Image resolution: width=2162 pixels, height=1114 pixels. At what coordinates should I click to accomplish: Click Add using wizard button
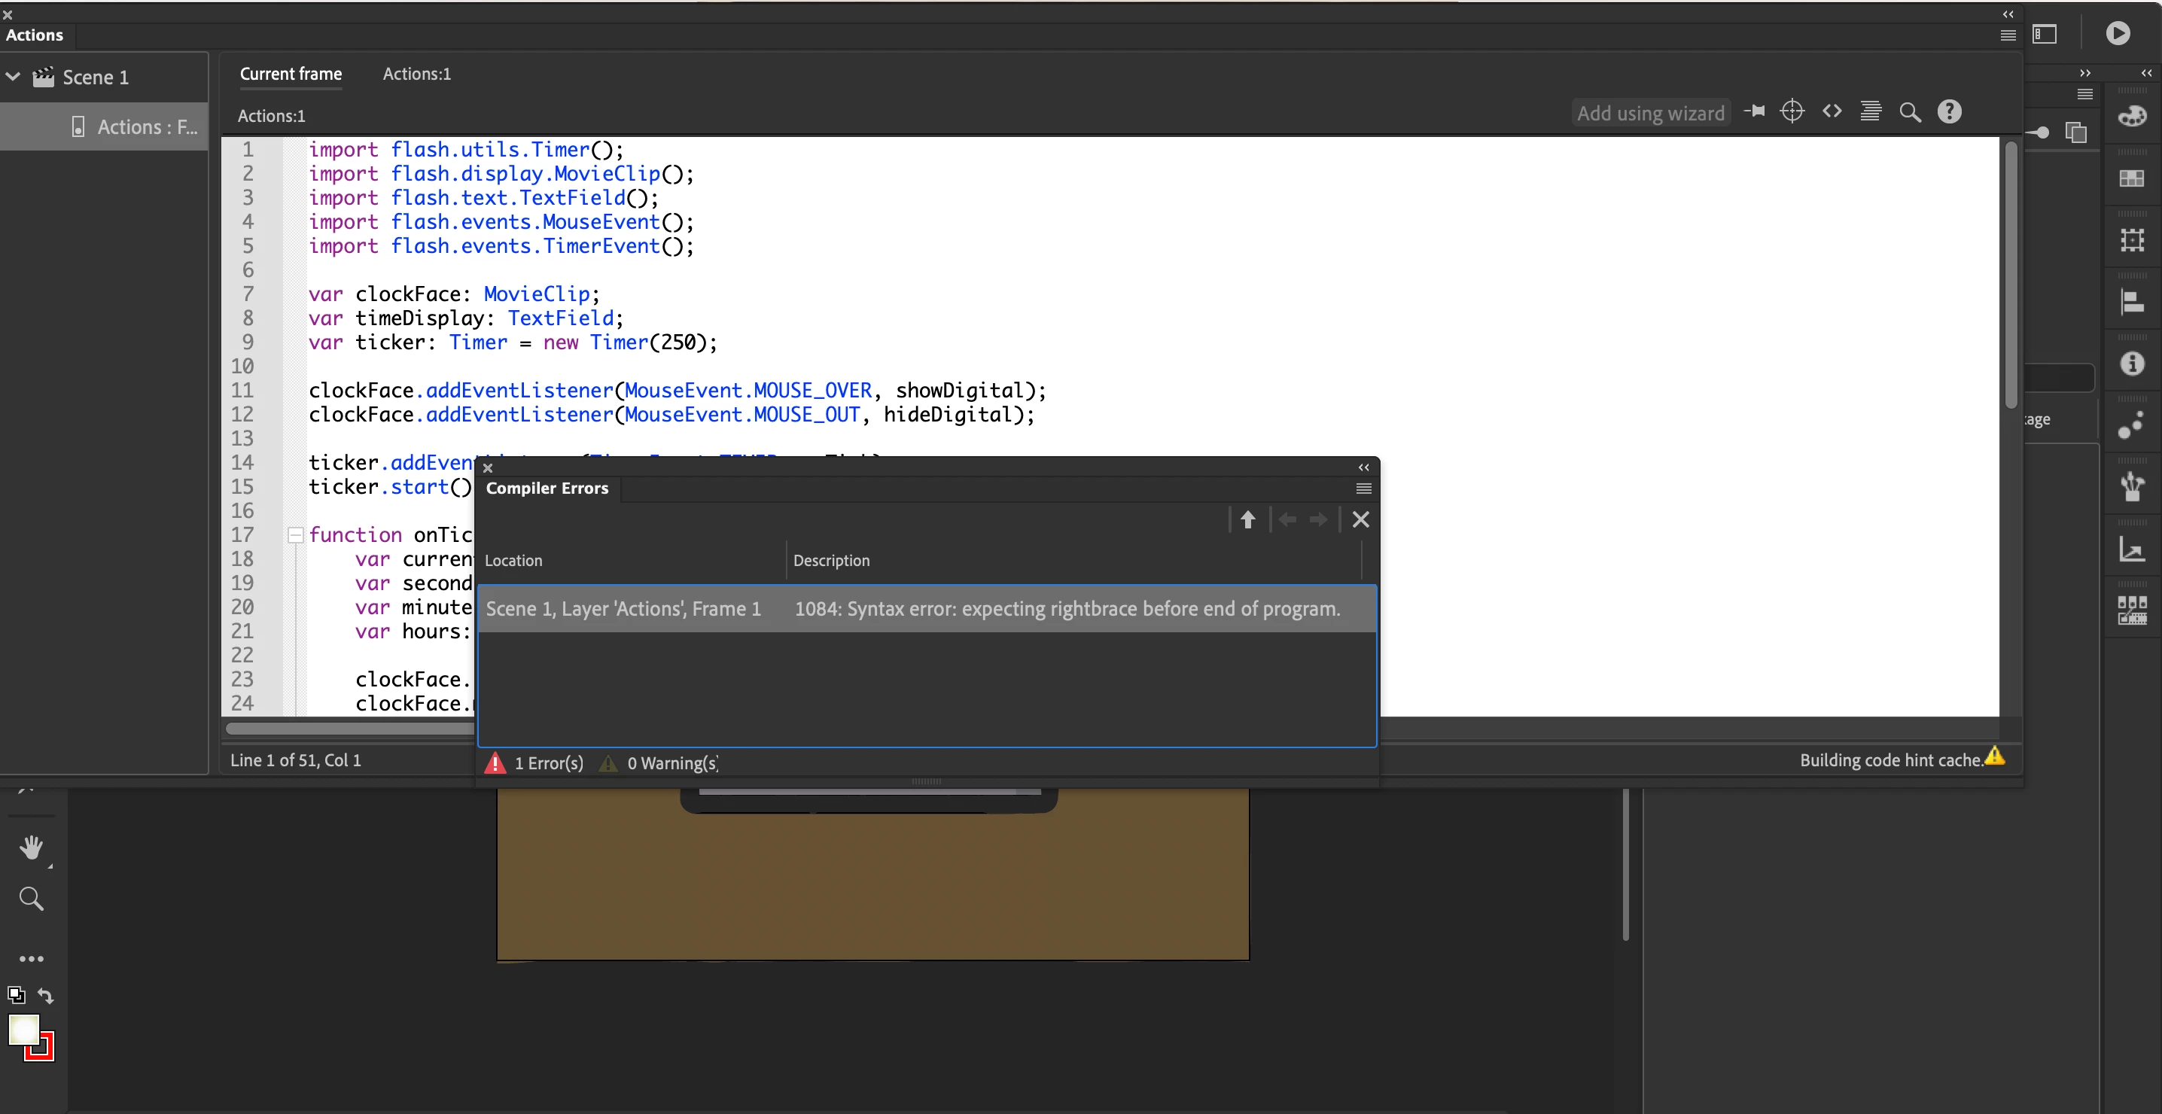tap(1650, 114)
